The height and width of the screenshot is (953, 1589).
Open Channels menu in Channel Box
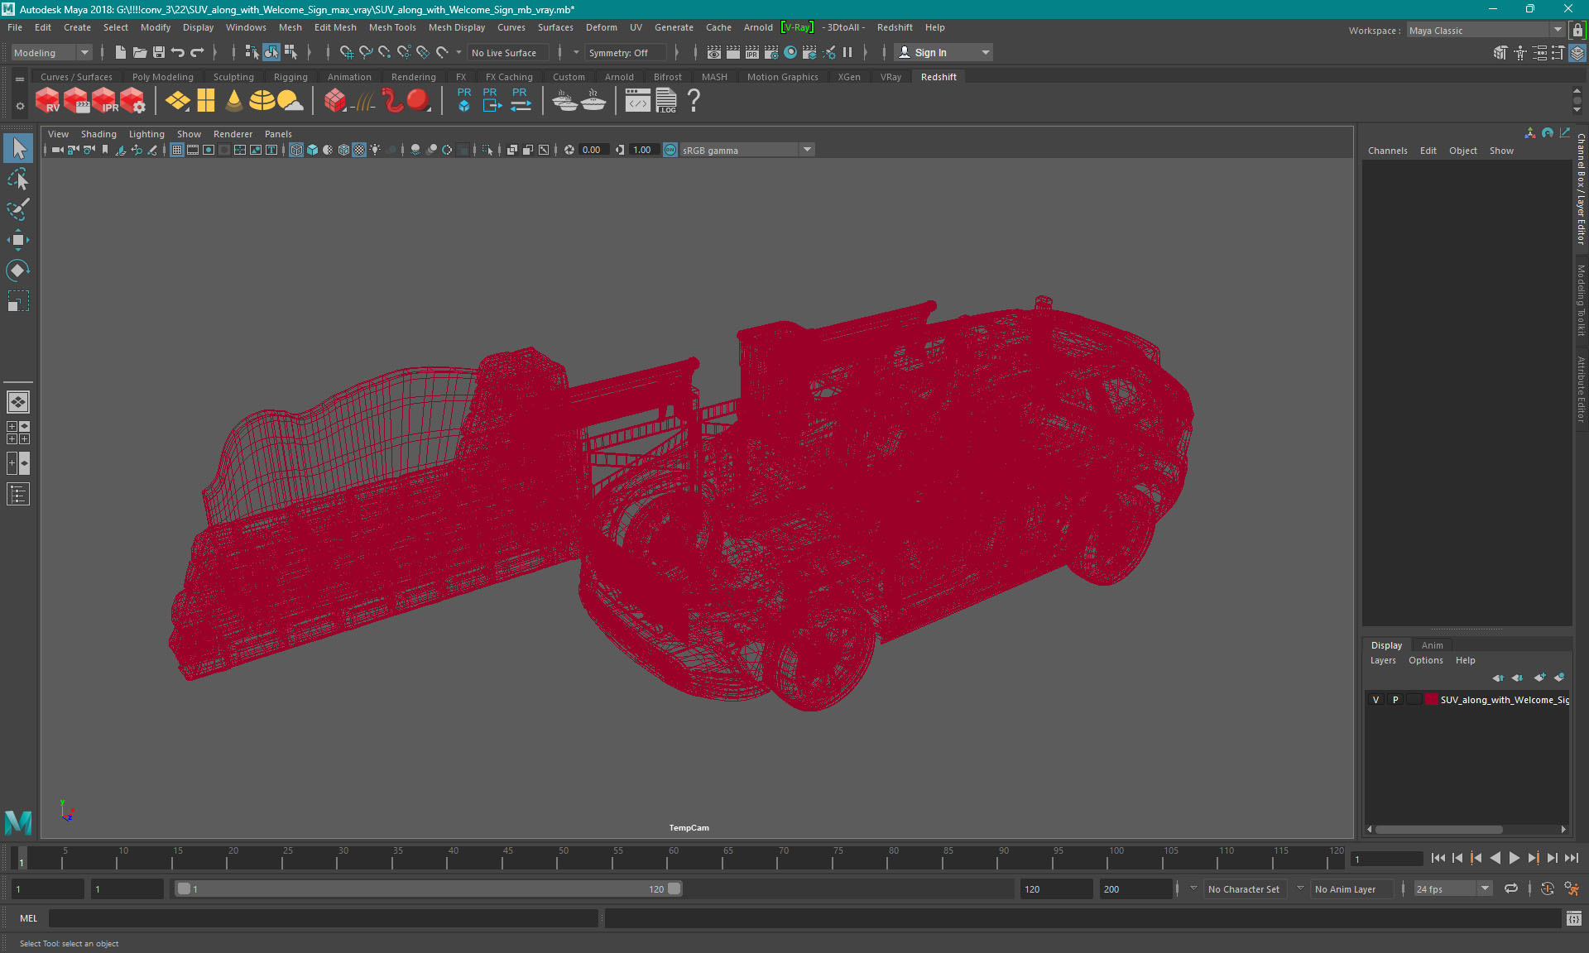click(1387, 151)
